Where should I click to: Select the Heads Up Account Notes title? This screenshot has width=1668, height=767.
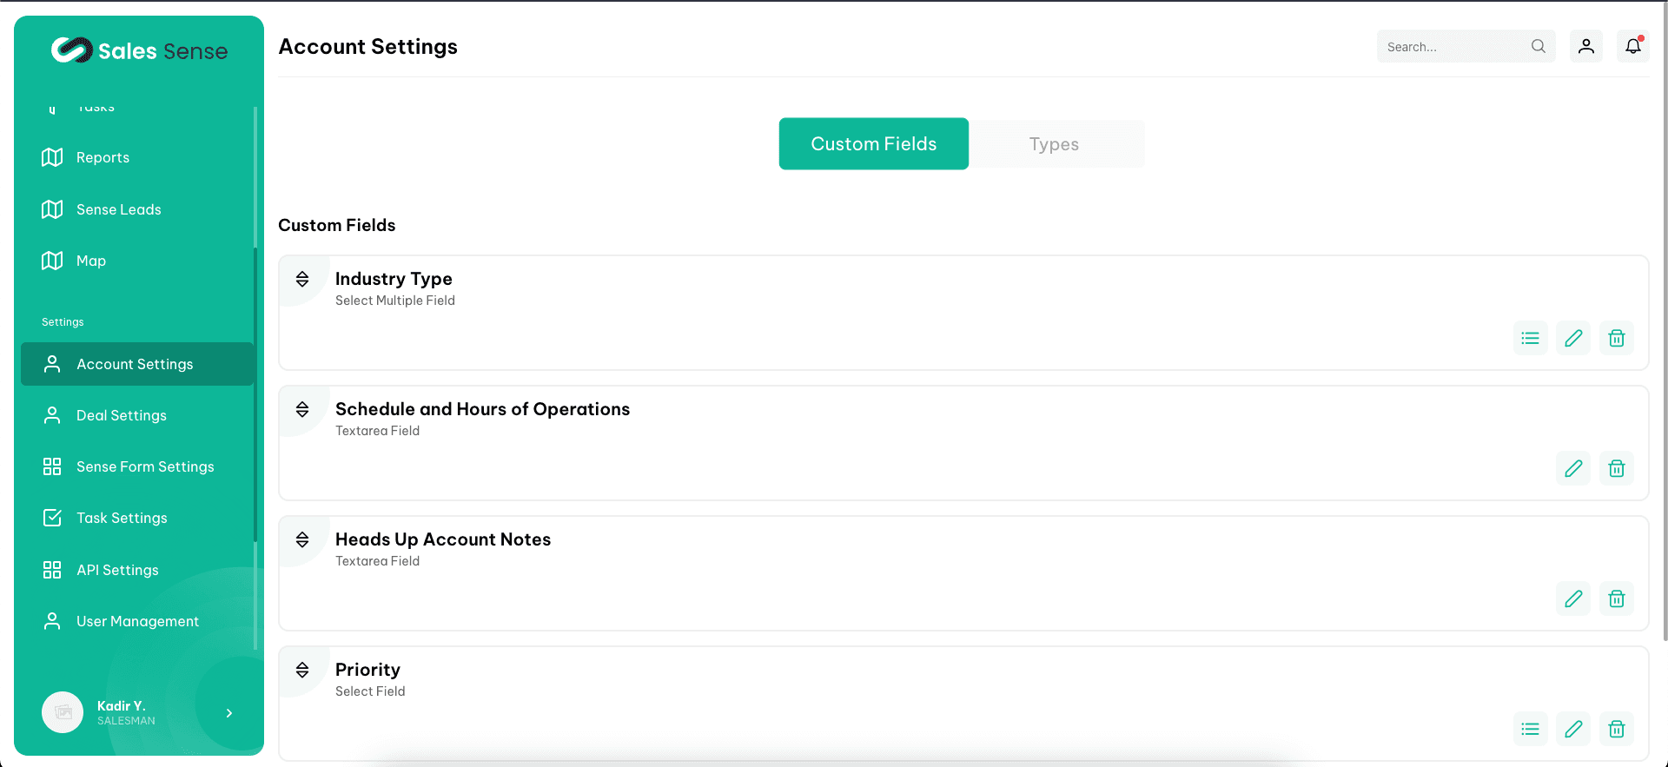click(443, 539)
